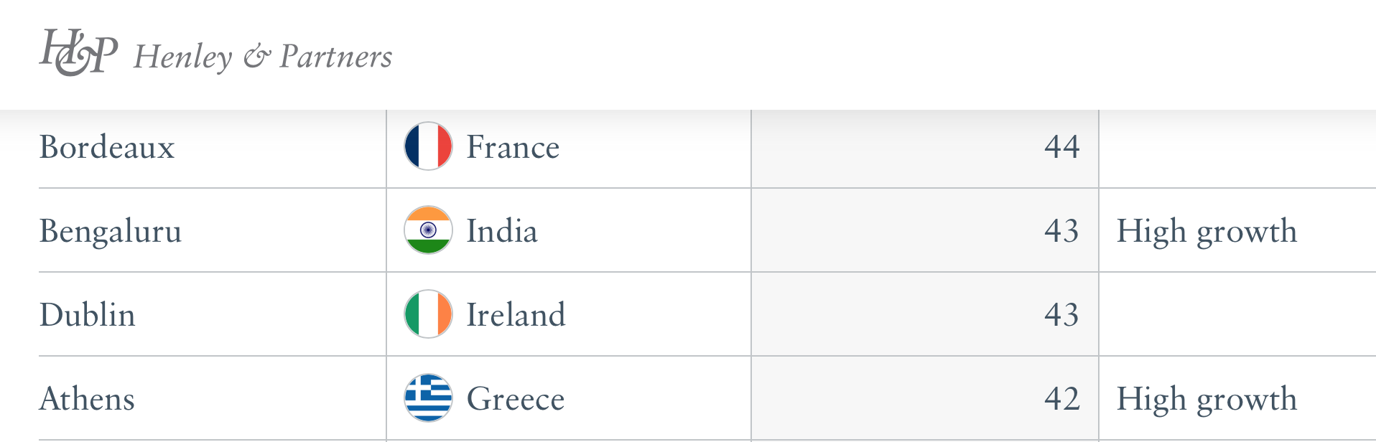Click the Greece flag icon
The image size is (1376, 442).
click(428, 398)
